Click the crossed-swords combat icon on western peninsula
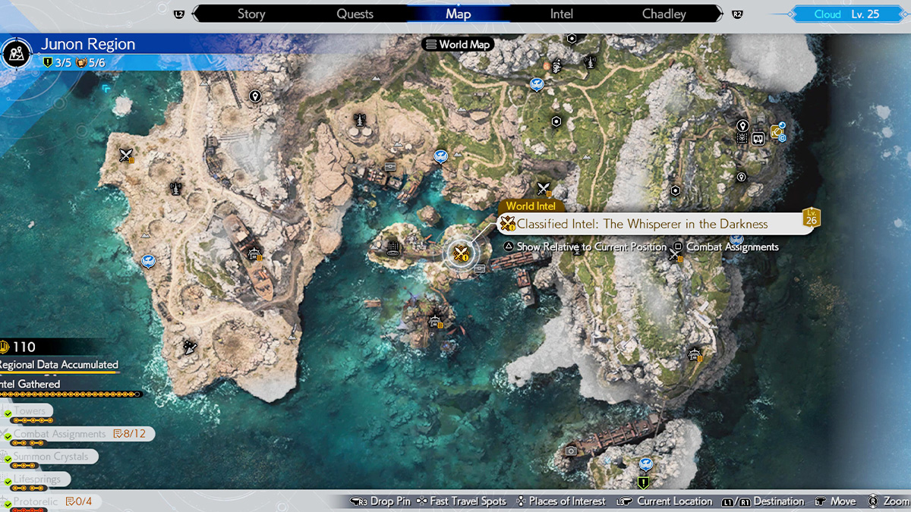911x512 pixels. [x=126, y=155]
